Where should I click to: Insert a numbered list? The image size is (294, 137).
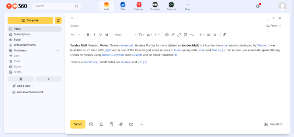pos(215,35)
